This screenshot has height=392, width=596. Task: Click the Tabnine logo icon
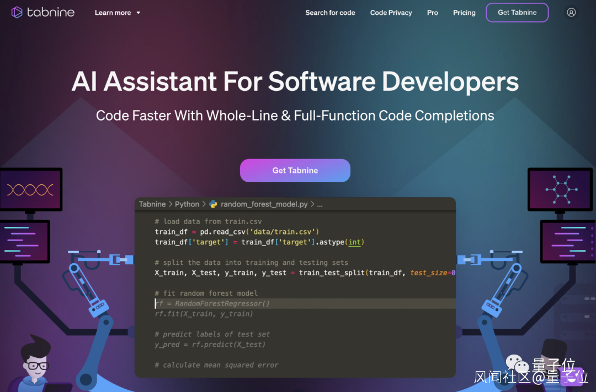pyautogui.click(x=17, y=12)
